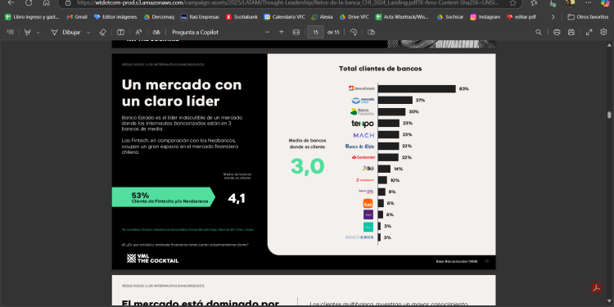Viewport: 614px width, 307px height.
Task: Expand the highlight color options arrow
Action: point(38,33)
